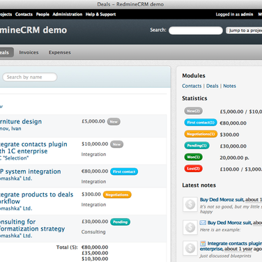Image resolution: width=262 pixels, height=262 pixels.
Task: Click the Consulting category label
Action: pyautogui.click(x=93, y=232)
